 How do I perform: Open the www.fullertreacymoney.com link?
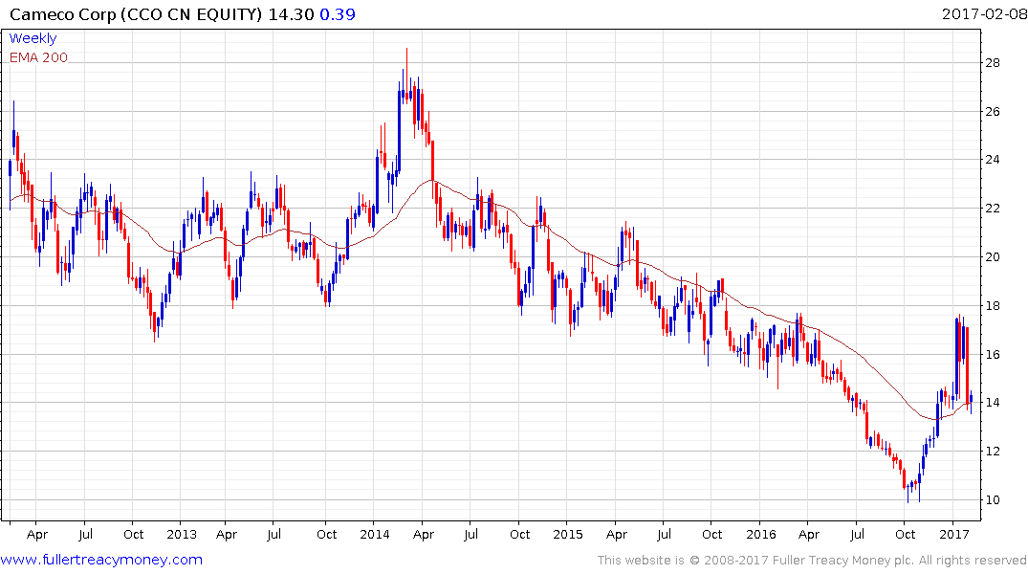(x=101, y=560)
